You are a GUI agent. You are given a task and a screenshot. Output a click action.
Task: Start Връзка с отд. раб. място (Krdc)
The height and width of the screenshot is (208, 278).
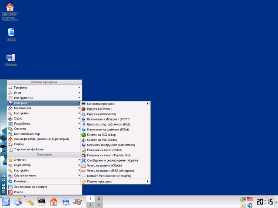[116, 124]
